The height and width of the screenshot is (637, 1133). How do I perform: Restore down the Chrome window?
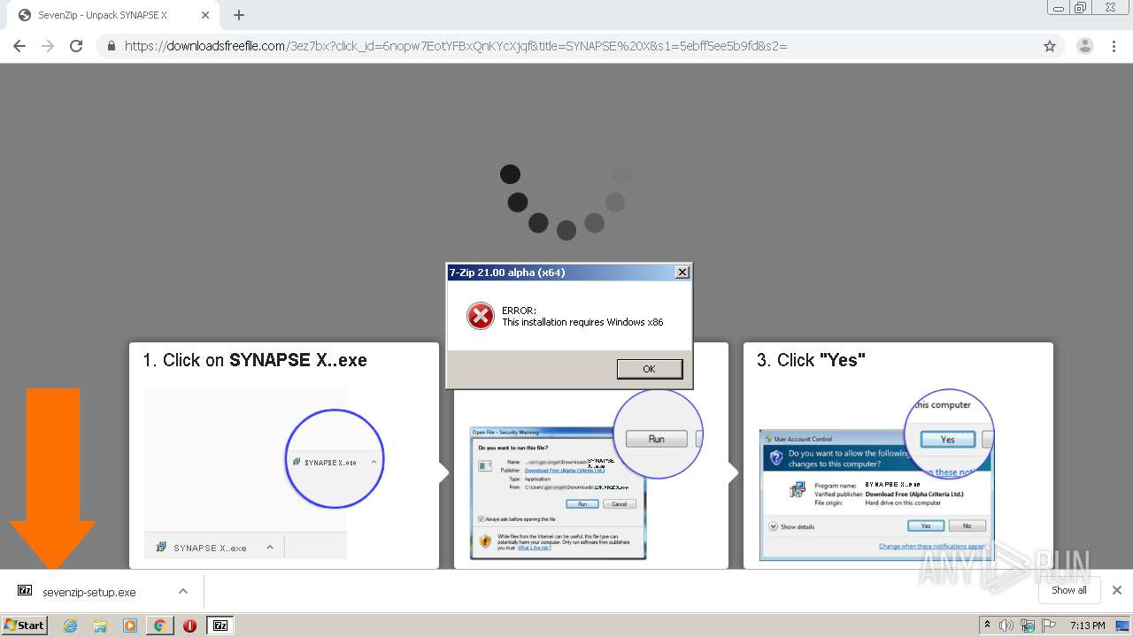click(x=1081, y=8)
